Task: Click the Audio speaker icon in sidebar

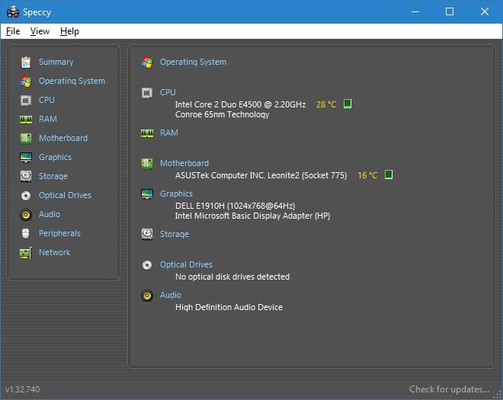Action: (26, 215)
